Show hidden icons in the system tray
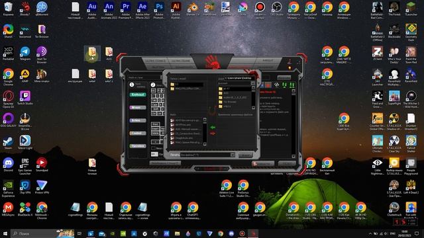424x238 pixels. pos(370,233)
